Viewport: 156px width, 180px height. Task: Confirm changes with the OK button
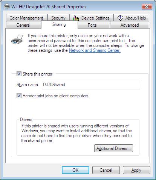pyautogui.click(x=75, y=170)
